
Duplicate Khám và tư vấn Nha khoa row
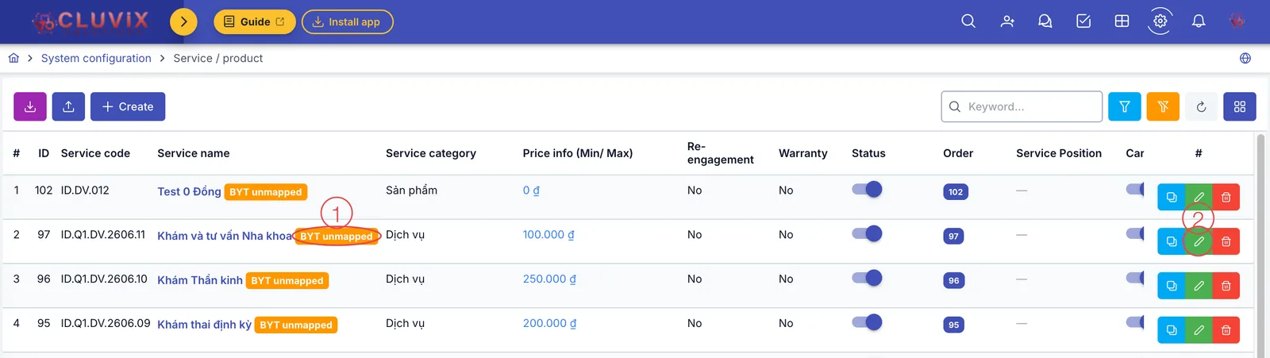tap(1172, 241)
